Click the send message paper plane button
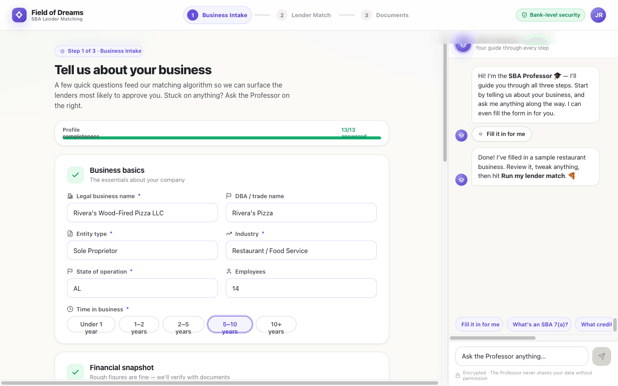The image size is (618, 386). coord(602,356)
